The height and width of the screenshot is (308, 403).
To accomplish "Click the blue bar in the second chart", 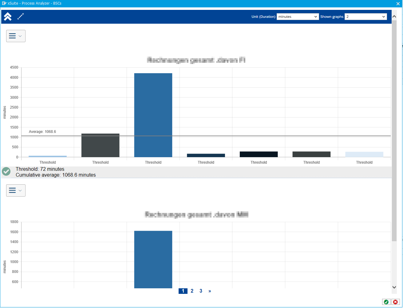I will click(x=153, y=259).
